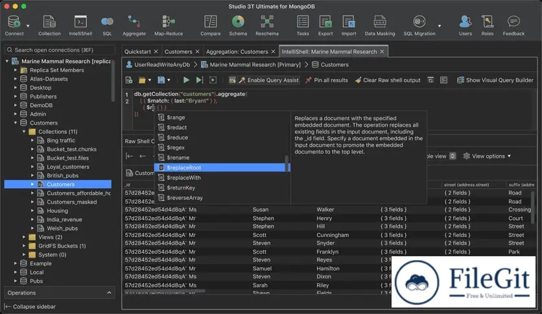Viewport: 542px width, 314px height.
Task: Click the results horizontal scrollbar
Action: point(165,291)
